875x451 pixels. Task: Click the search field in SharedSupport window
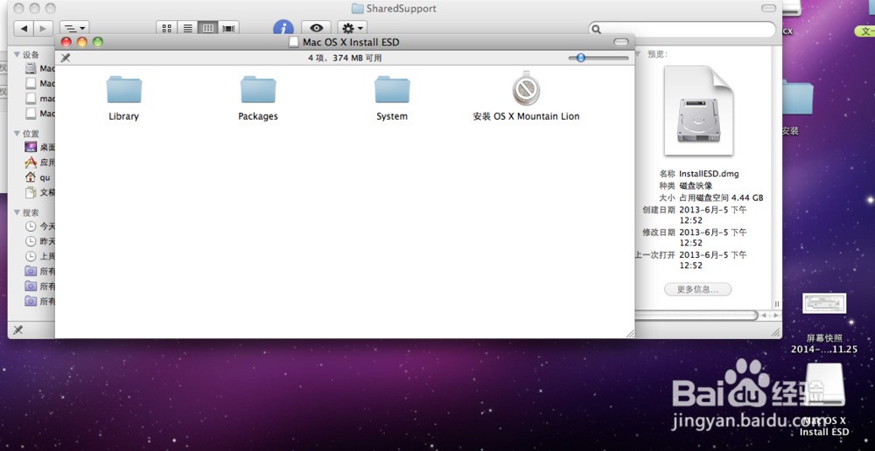coord(682,29)
